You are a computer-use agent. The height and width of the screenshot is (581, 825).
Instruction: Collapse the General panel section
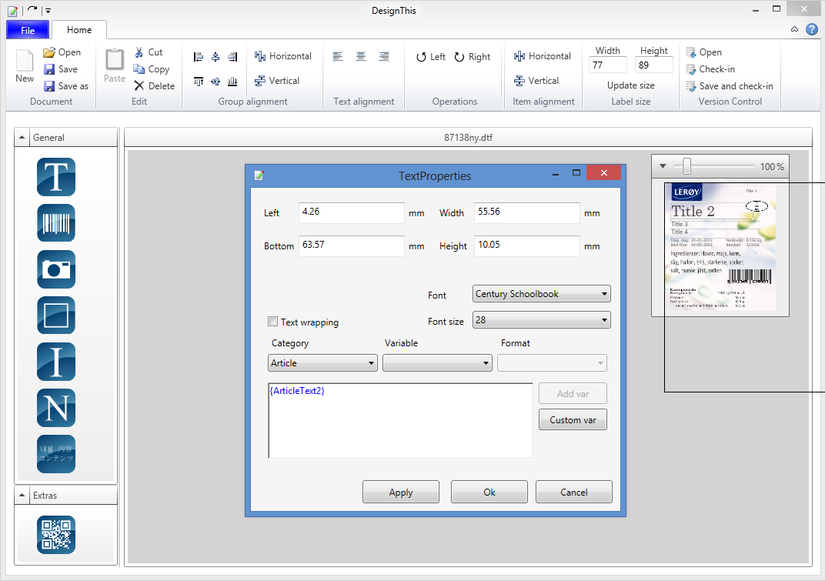(22, 138)
